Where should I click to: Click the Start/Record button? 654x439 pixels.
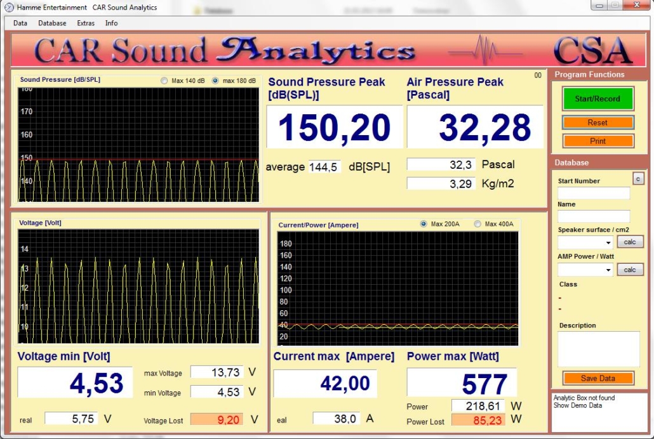click(x=597, y=99)
